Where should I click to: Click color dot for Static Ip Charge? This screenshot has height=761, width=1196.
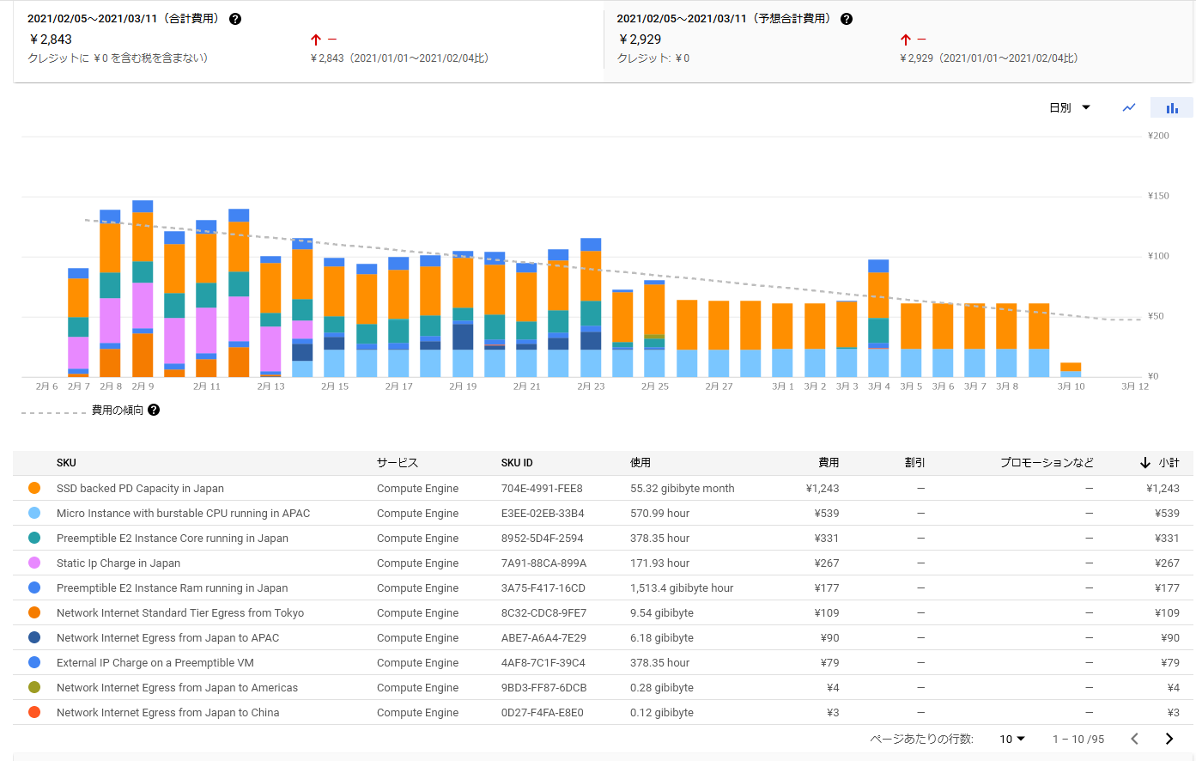(34, 563)
